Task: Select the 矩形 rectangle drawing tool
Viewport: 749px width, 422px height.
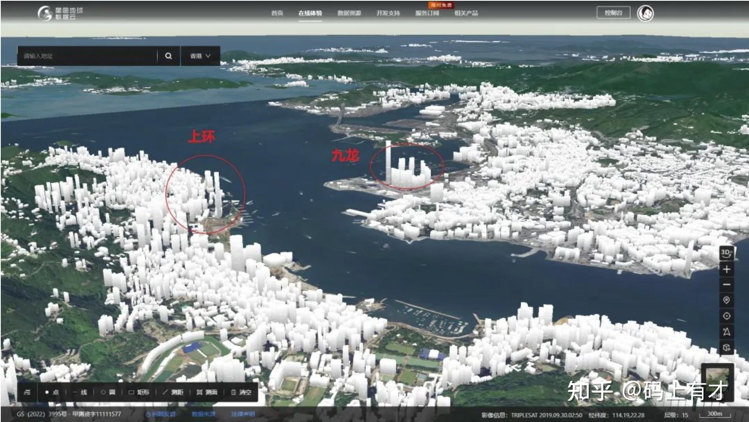Action: point(139,392)
